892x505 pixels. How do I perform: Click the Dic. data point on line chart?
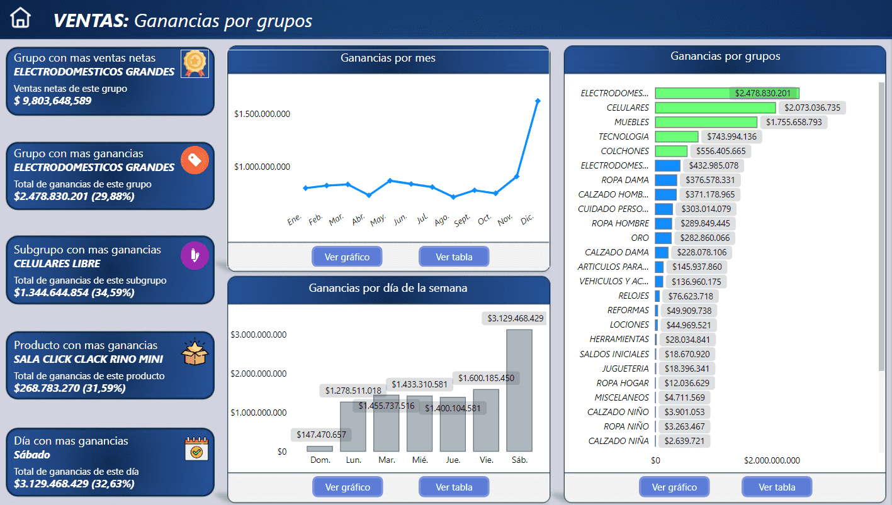(x=538, y=101)
